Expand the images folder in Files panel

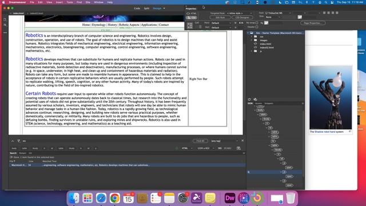click(x=252, y=40)
